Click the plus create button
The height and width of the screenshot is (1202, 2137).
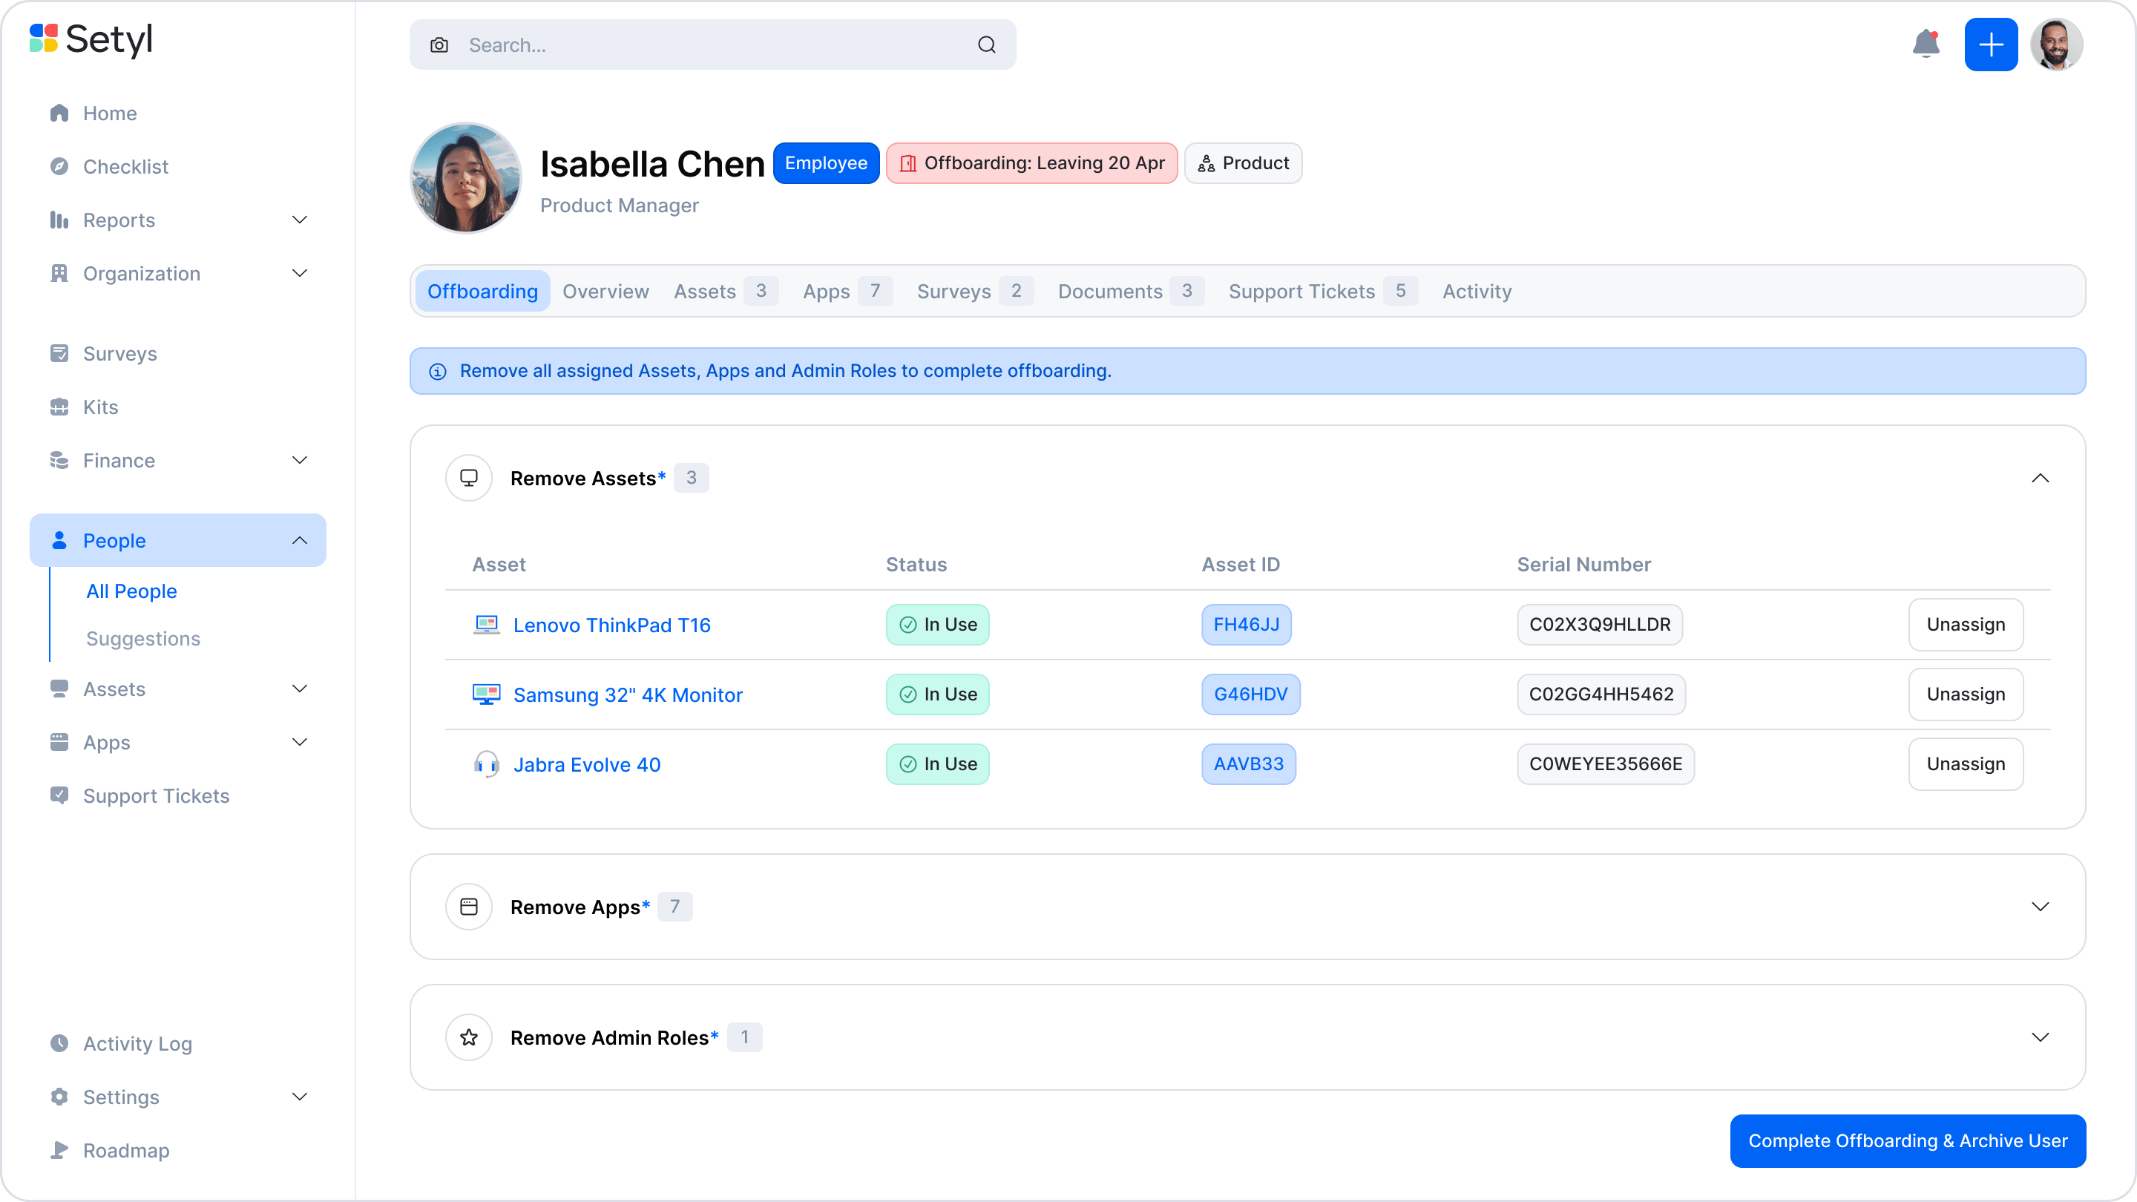pos(1992,44)
